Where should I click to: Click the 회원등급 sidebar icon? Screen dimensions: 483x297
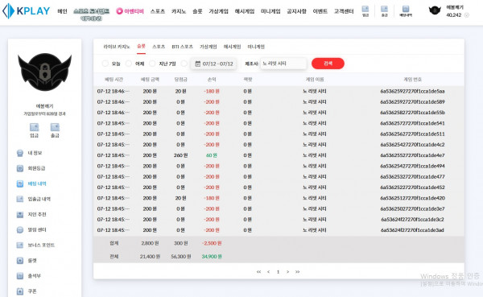(20, 168)
